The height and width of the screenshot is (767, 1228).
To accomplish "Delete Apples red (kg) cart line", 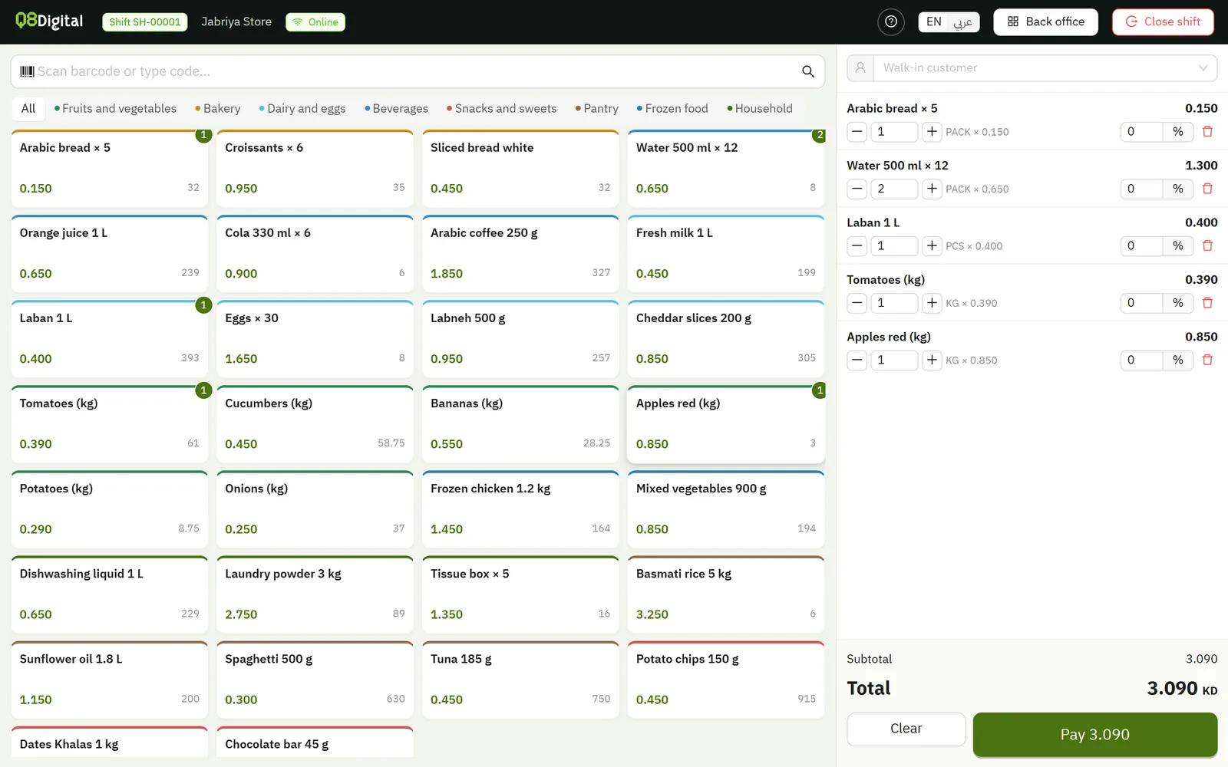I will click(1207, 360).
